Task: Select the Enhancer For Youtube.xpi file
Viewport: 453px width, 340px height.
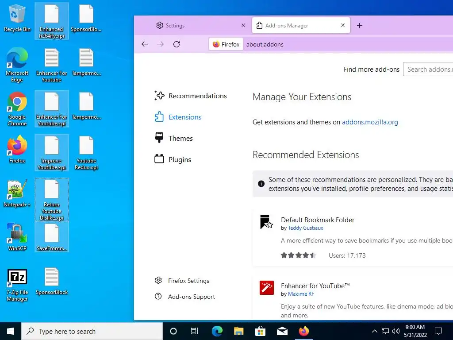Action: (52, 109)
